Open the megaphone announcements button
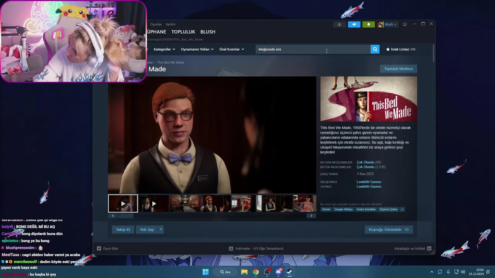Image resolution: width=495 pixels, height=278 pixels. point(354,24)
